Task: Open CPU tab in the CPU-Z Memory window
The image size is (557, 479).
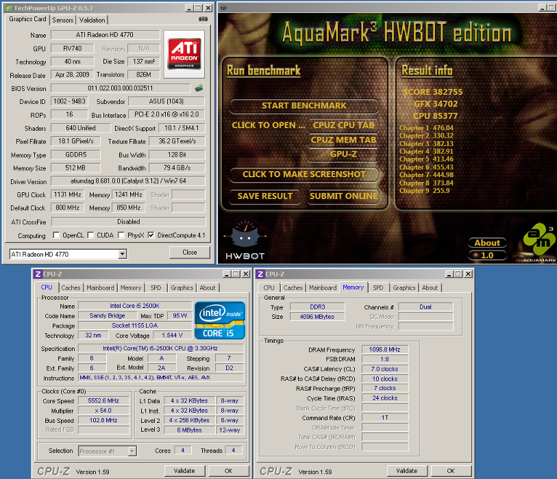Action: [269, 288]
